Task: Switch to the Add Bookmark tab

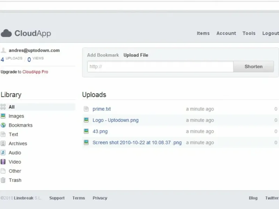Action: pyautogui.click(x=103, y=55)
